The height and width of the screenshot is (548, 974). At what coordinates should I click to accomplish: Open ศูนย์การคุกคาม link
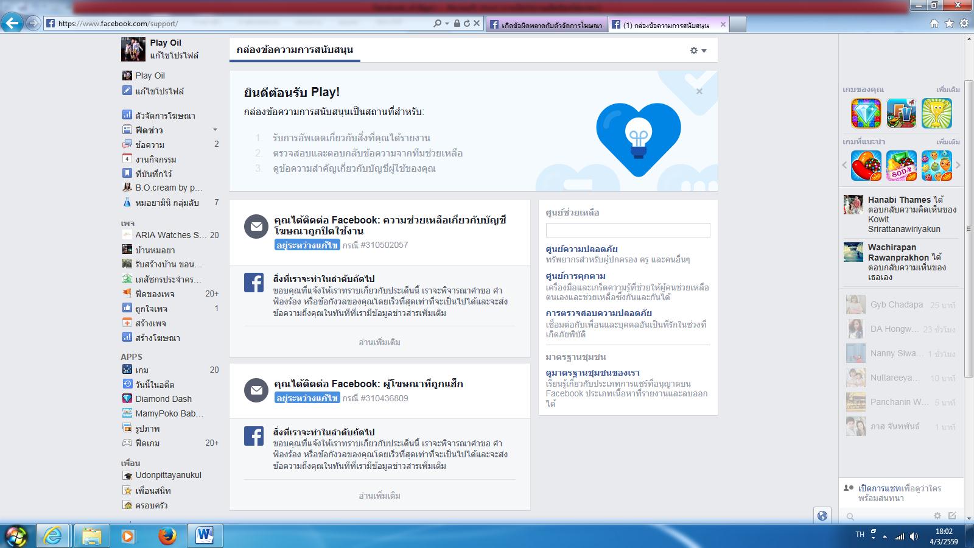[575, 276]
